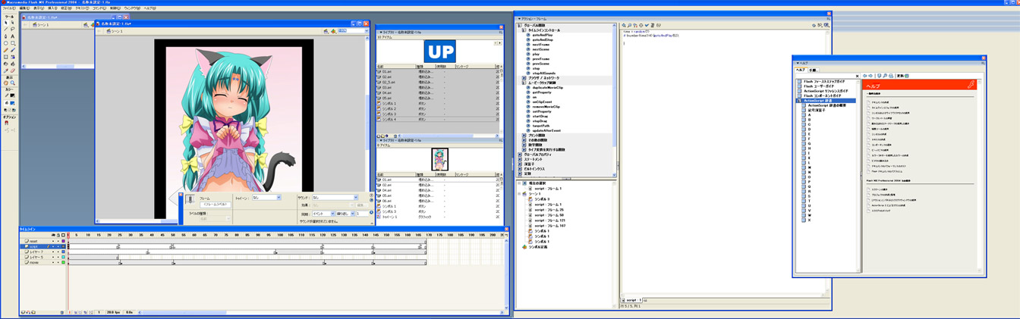Select the Arrow selection tool in Tools panel
Viewport: 1020px width, 319px height.
click(6, 23)
